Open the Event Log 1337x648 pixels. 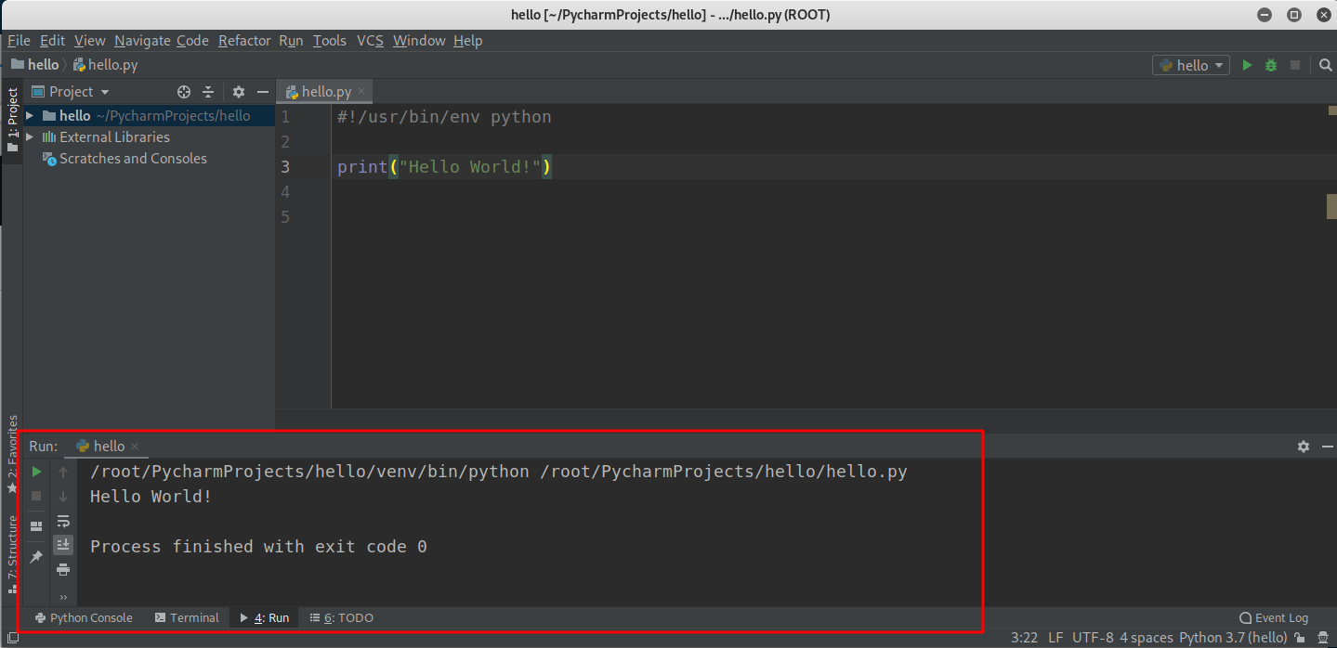click(1274, 617)
